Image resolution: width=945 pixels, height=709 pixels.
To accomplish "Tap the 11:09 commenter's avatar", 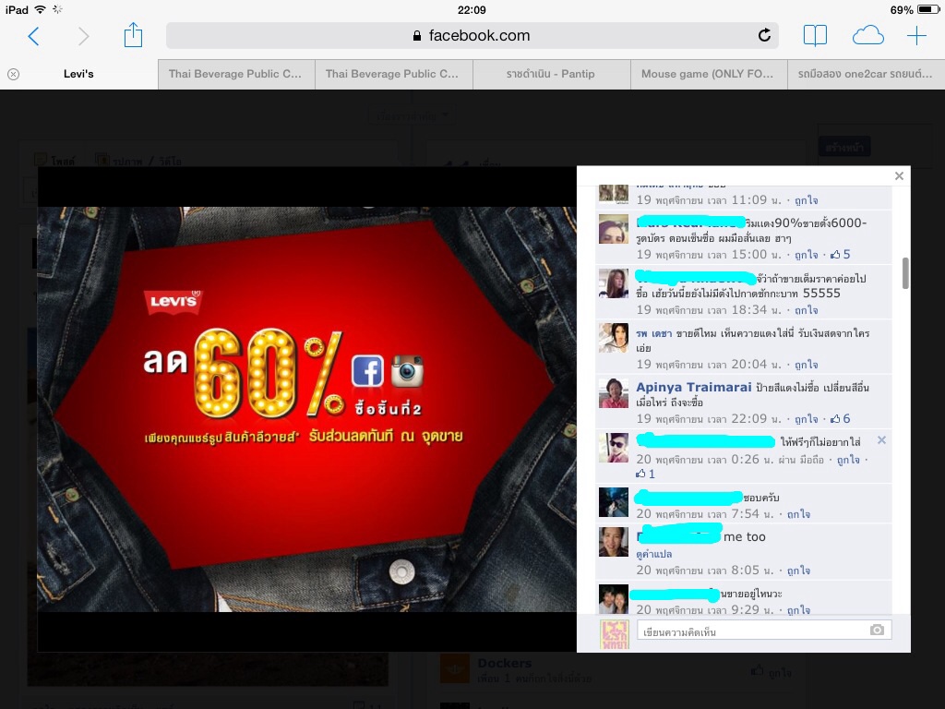I will 614,194.
